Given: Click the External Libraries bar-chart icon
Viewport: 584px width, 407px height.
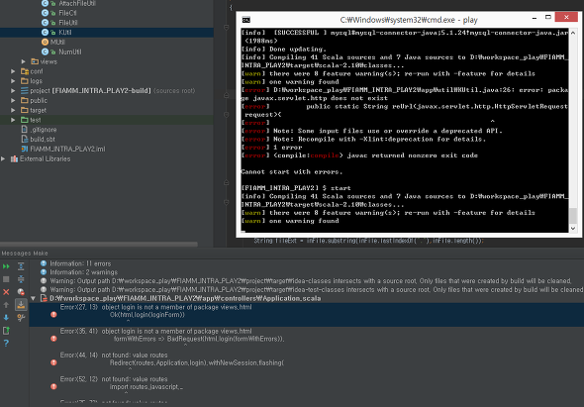Looking at the screenshot, I should (x=14, y=158).
